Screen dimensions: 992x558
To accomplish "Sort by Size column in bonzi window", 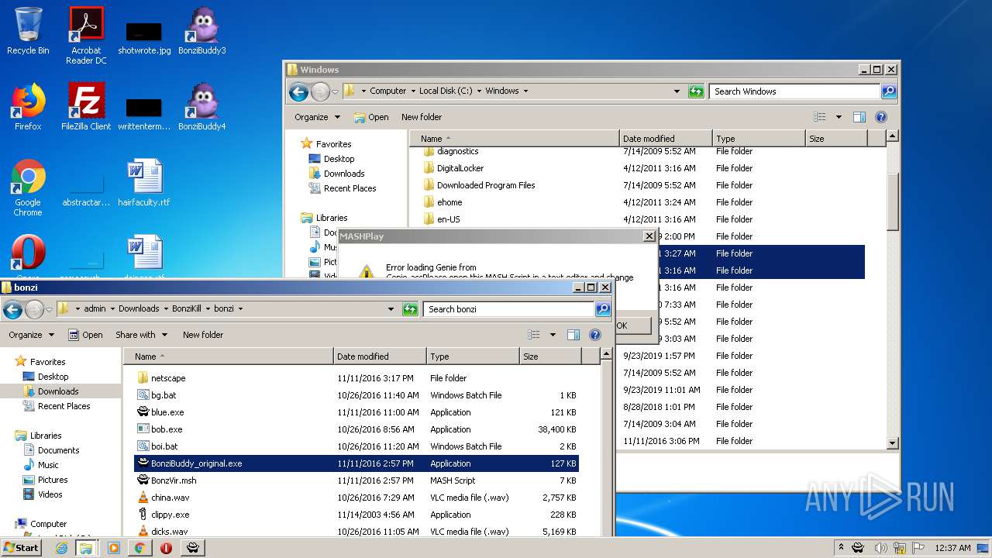I will coord(549,356).
